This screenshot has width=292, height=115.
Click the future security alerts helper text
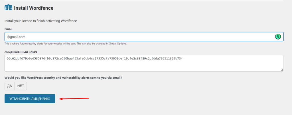tap(66, 44)
